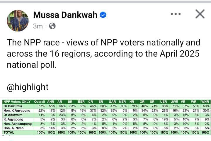Image resolution: width=211 pixels, height=141 pixels.
Task: Open the poll results table image
Action: (x=106, y=117)
